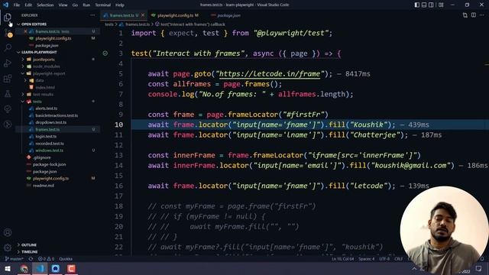Toggle the primary side bar visibility

[417, 5]
